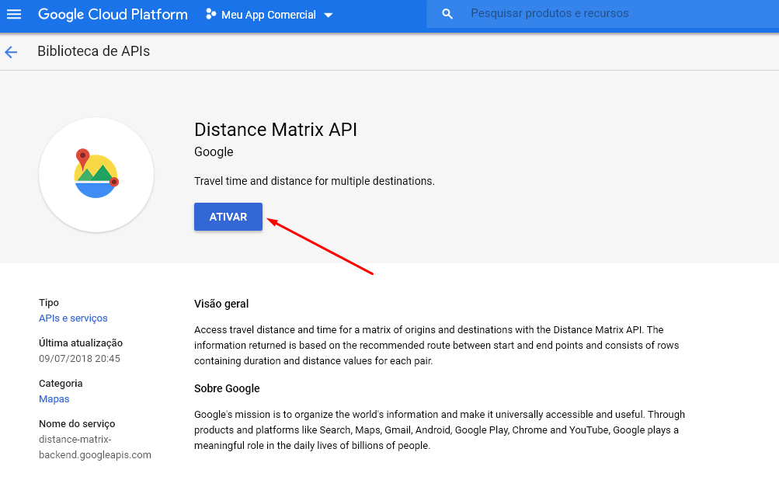
Task: Click the Tipo label
Action: point(49,303)
